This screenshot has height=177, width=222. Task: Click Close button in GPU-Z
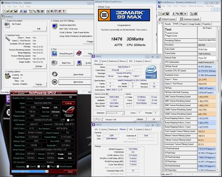(70, 171)
